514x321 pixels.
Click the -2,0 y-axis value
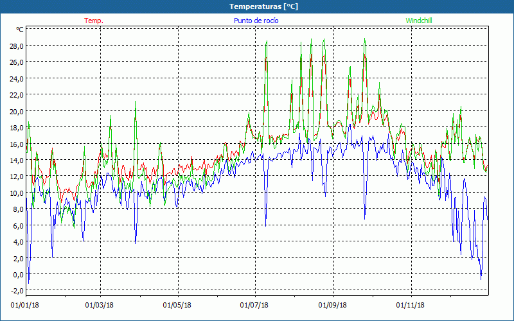(x=17, y=291)
